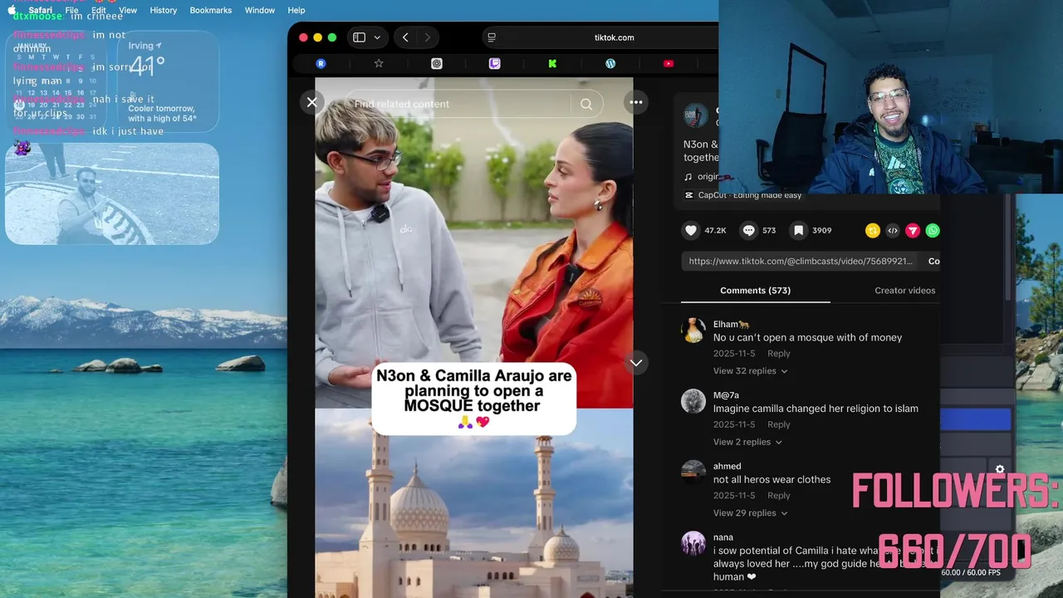
Task: Click the username ahmed
Action: pyautogui.click(x=727, y=466)
